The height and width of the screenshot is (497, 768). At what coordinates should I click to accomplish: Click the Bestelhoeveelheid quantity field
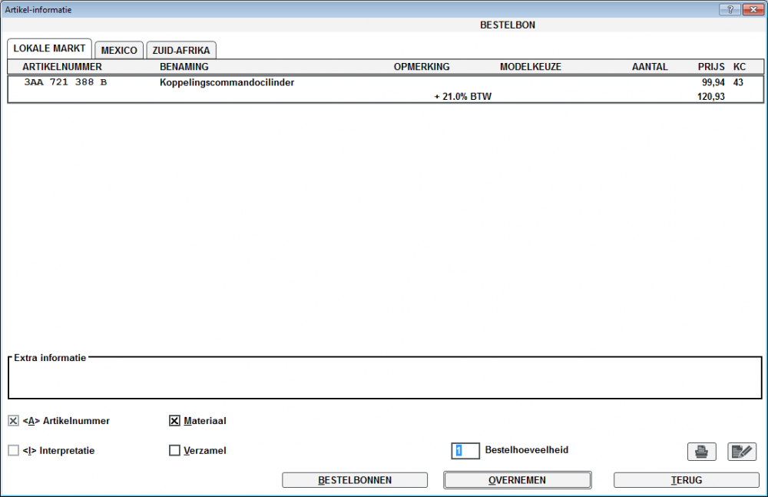[465, 451]
